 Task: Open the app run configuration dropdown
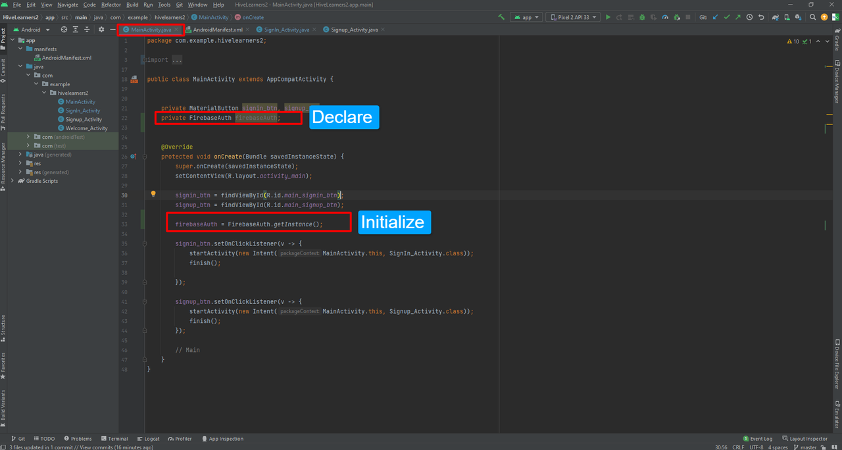point(526,17)
